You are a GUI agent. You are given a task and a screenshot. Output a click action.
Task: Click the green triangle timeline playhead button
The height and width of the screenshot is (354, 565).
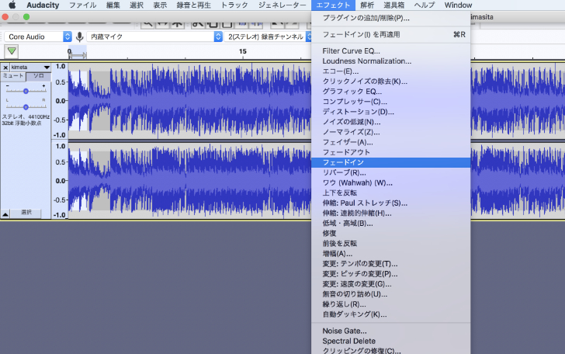[12, 51]
